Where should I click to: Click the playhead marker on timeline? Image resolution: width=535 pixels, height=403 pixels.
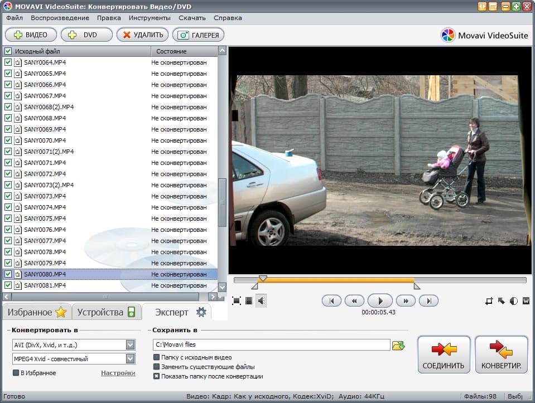coord(262,279)
